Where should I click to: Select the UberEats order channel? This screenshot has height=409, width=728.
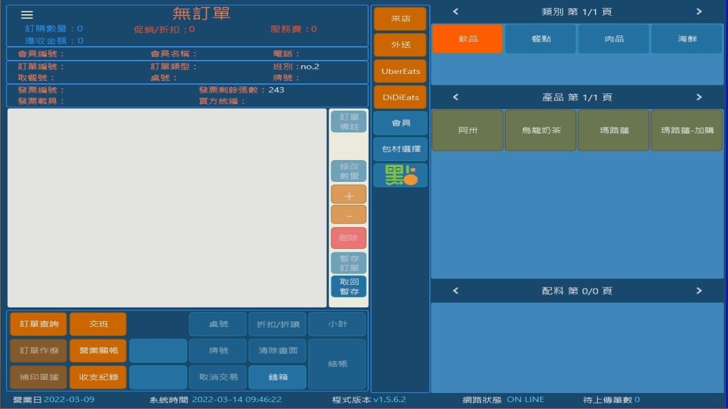tap(399, 71)
